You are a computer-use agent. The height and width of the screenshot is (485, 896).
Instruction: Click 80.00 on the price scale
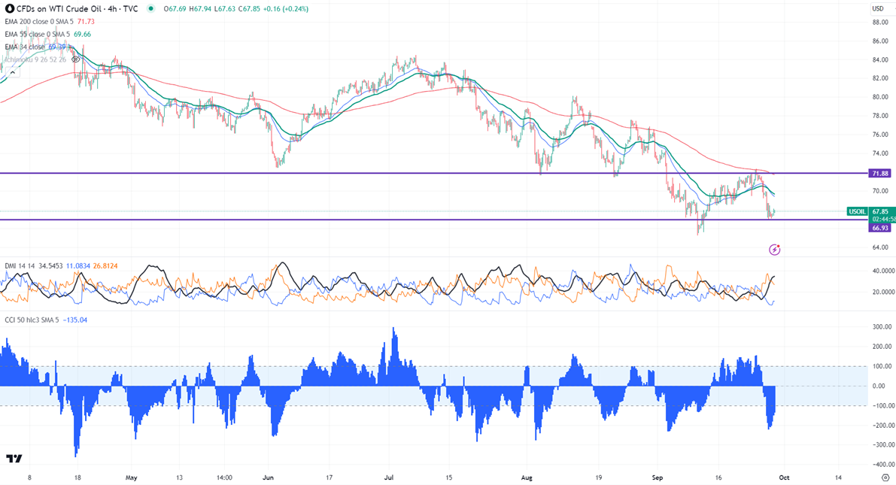click(x=880, y=97)
